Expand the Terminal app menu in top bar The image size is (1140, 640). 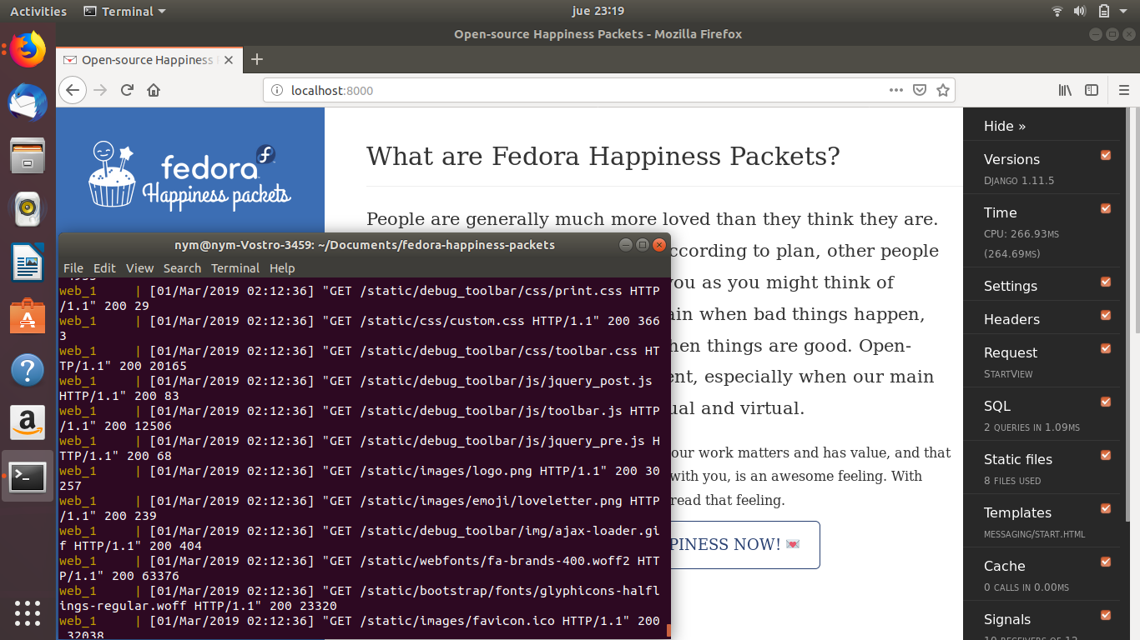click(125, 11)
